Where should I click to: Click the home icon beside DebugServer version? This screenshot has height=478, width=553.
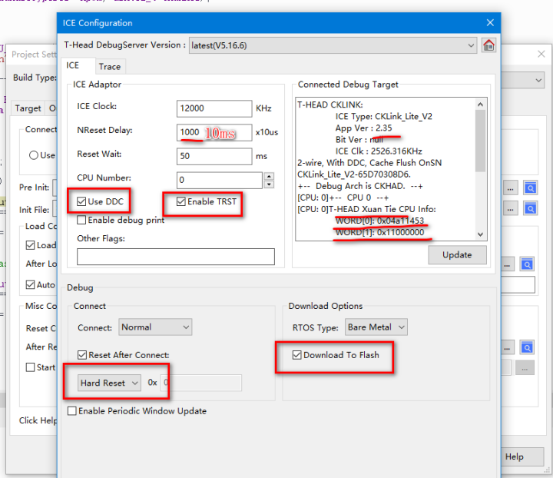tap(488, 45)
